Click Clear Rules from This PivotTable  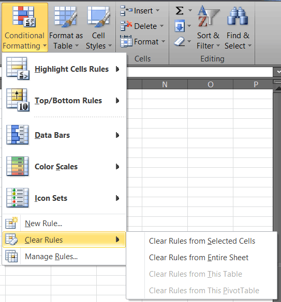coord(202,291)
